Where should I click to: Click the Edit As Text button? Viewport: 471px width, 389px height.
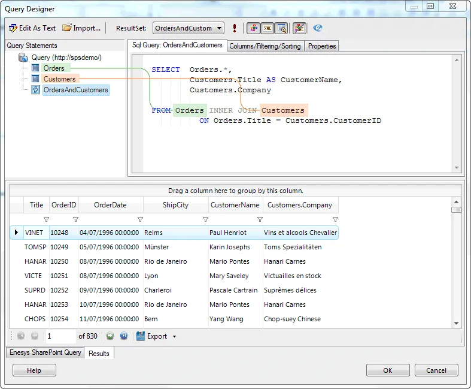[32, 28]
